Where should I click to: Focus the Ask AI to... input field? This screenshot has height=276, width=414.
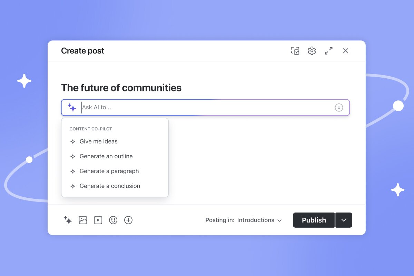pyautogui.click(x=205, y=107)
